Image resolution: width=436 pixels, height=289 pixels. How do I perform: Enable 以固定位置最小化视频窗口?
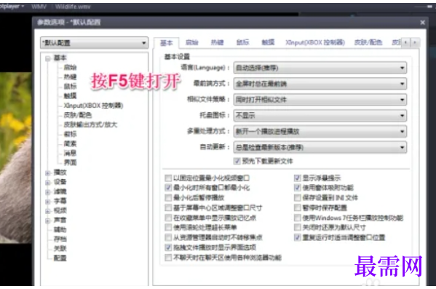point(168,178)
